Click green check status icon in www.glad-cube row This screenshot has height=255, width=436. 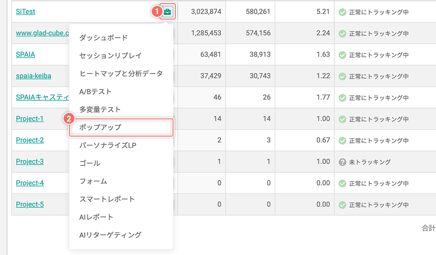pos(342,34)
